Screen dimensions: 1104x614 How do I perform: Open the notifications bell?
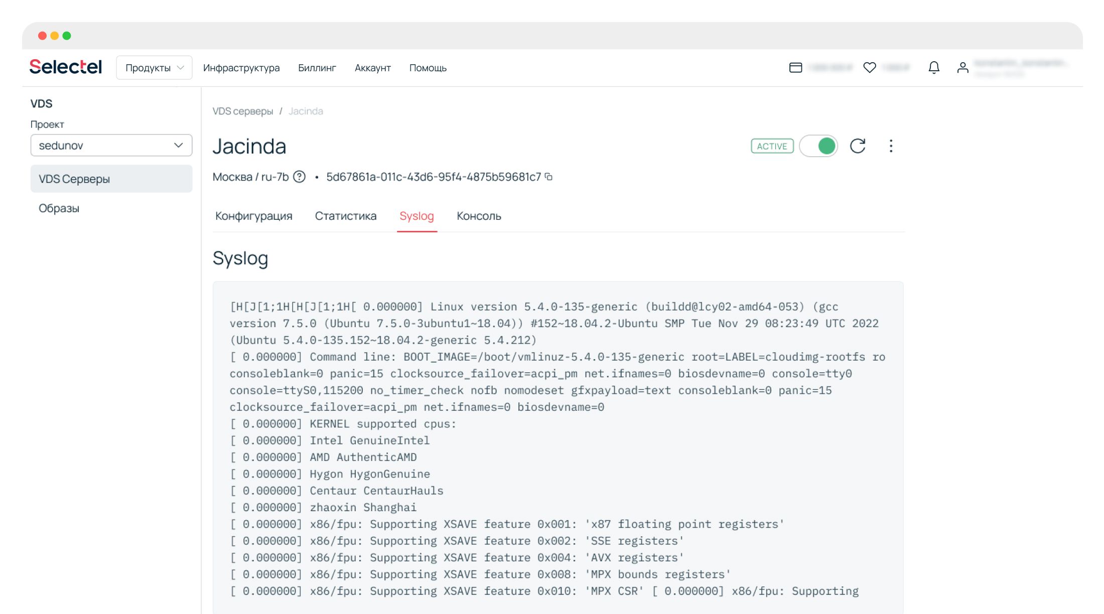[933, 67]
